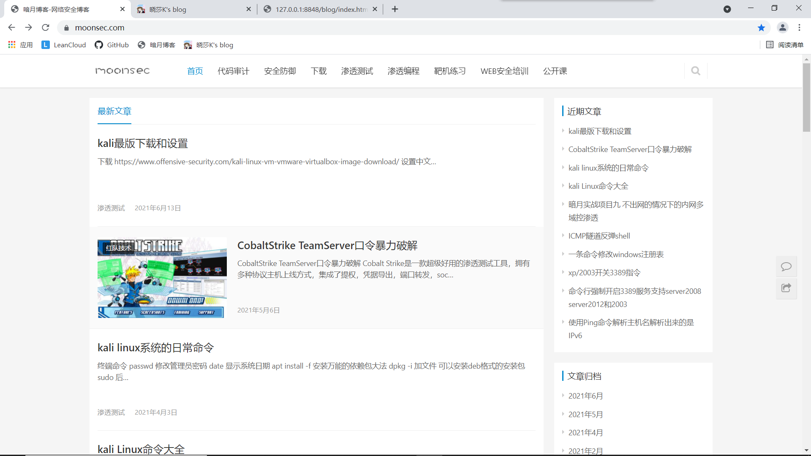The image size is (811, 456).
Task: Open the 晓莎K's blog bookmark
Action: pos(209,45)
